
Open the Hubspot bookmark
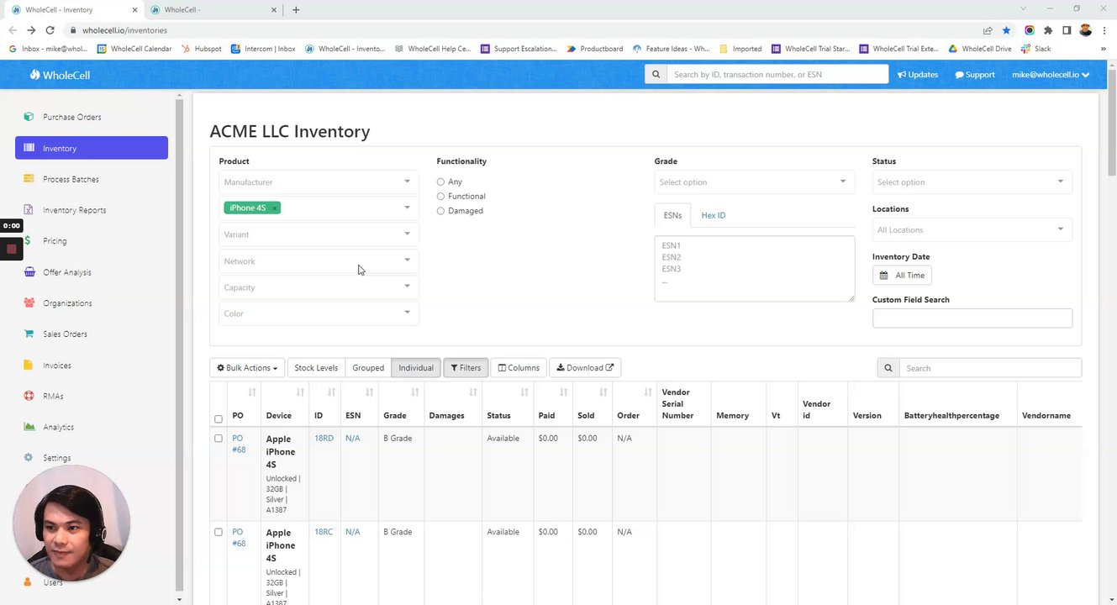tap(201, 49)
